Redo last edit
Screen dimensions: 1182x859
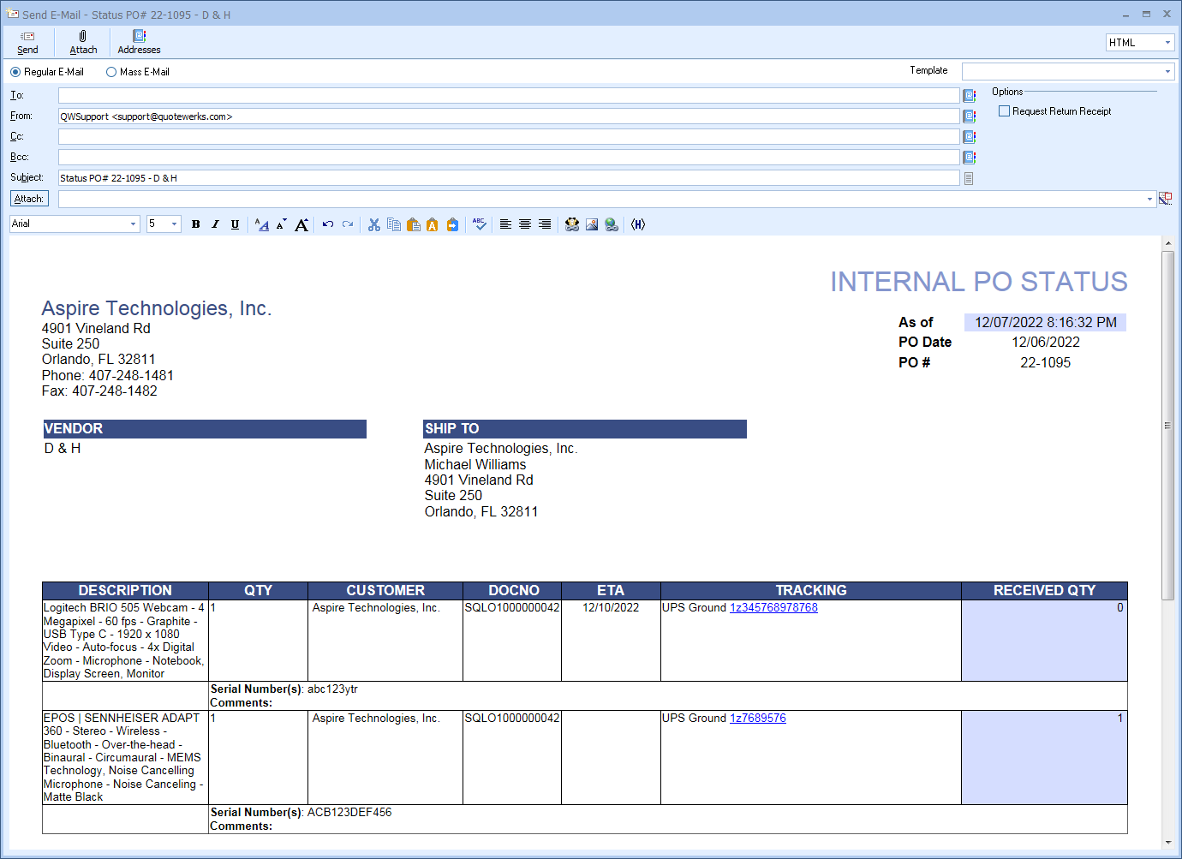click(x=348, y=224)
